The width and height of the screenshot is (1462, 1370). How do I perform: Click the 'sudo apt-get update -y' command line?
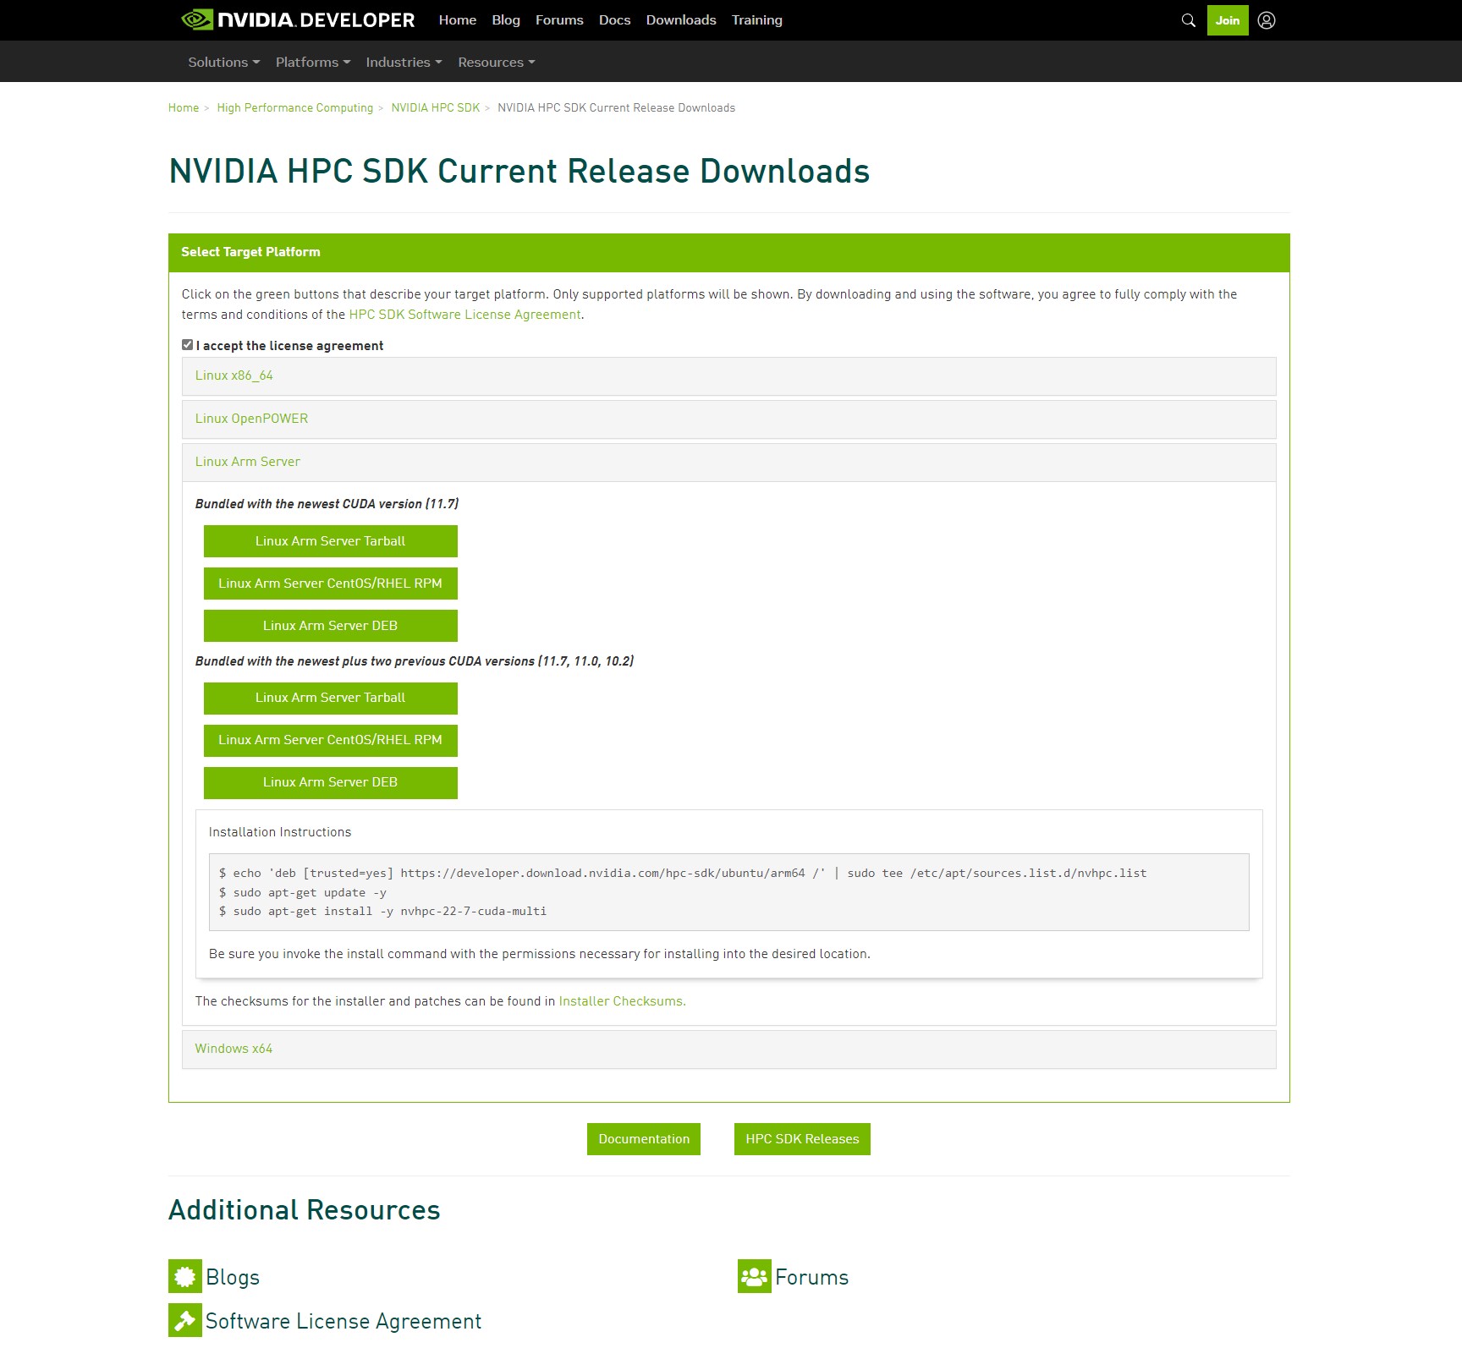[303, 893]
